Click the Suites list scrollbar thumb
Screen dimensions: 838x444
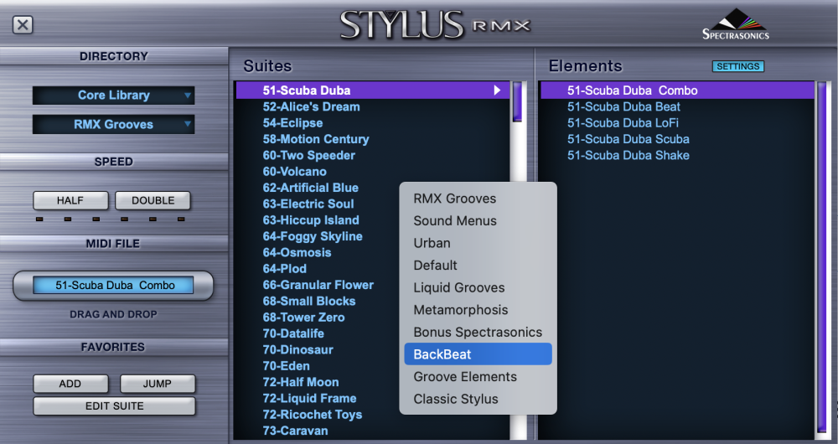pyautogui.click(x=517, y=102)
